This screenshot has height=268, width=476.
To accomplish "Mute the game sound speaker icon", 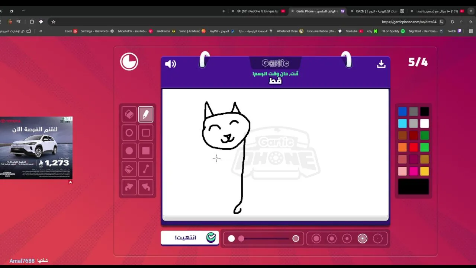I will [170, 64].
